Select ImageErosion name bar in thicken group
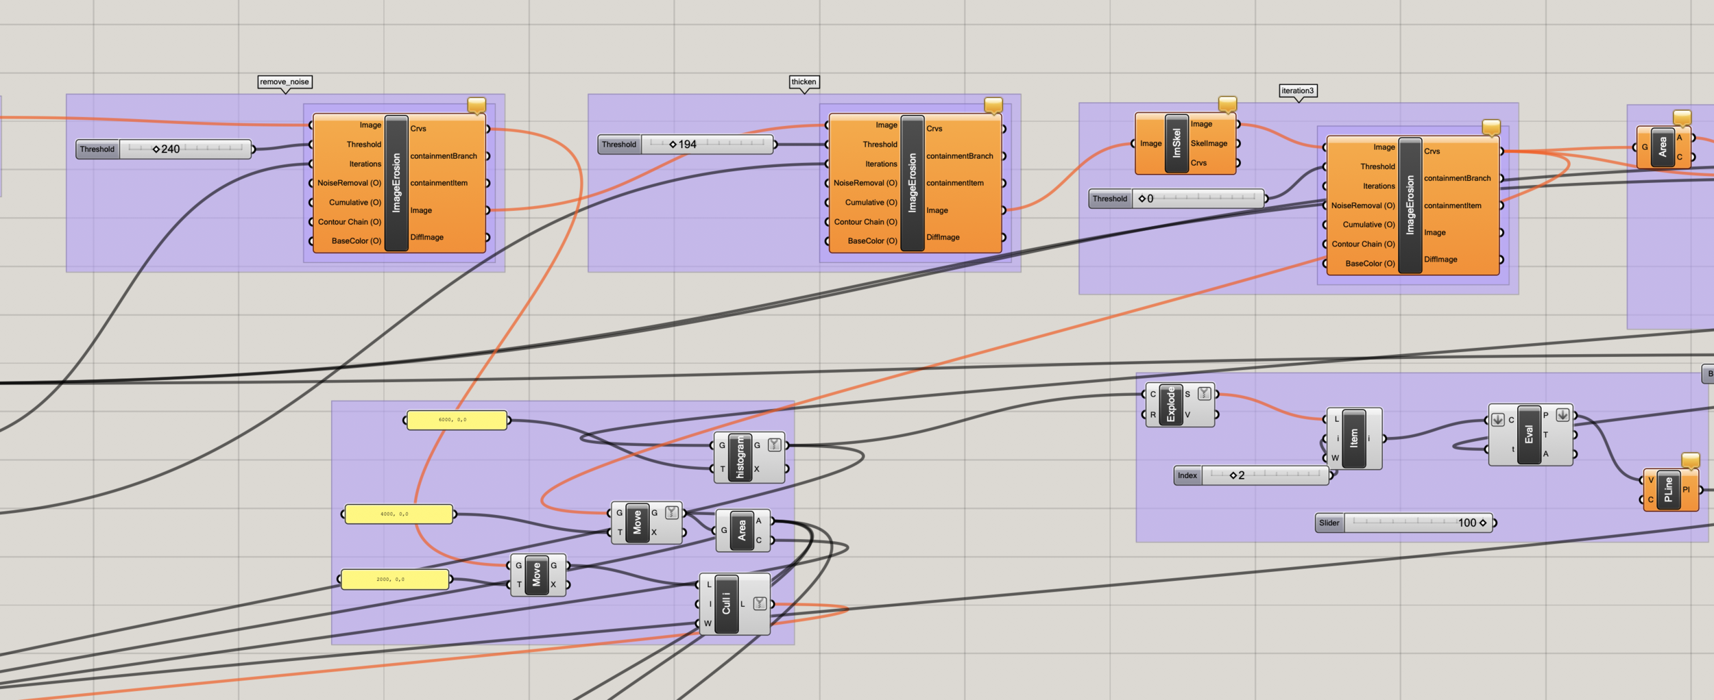The height and width of the screenshot is (700, 1714). [912, 183]
